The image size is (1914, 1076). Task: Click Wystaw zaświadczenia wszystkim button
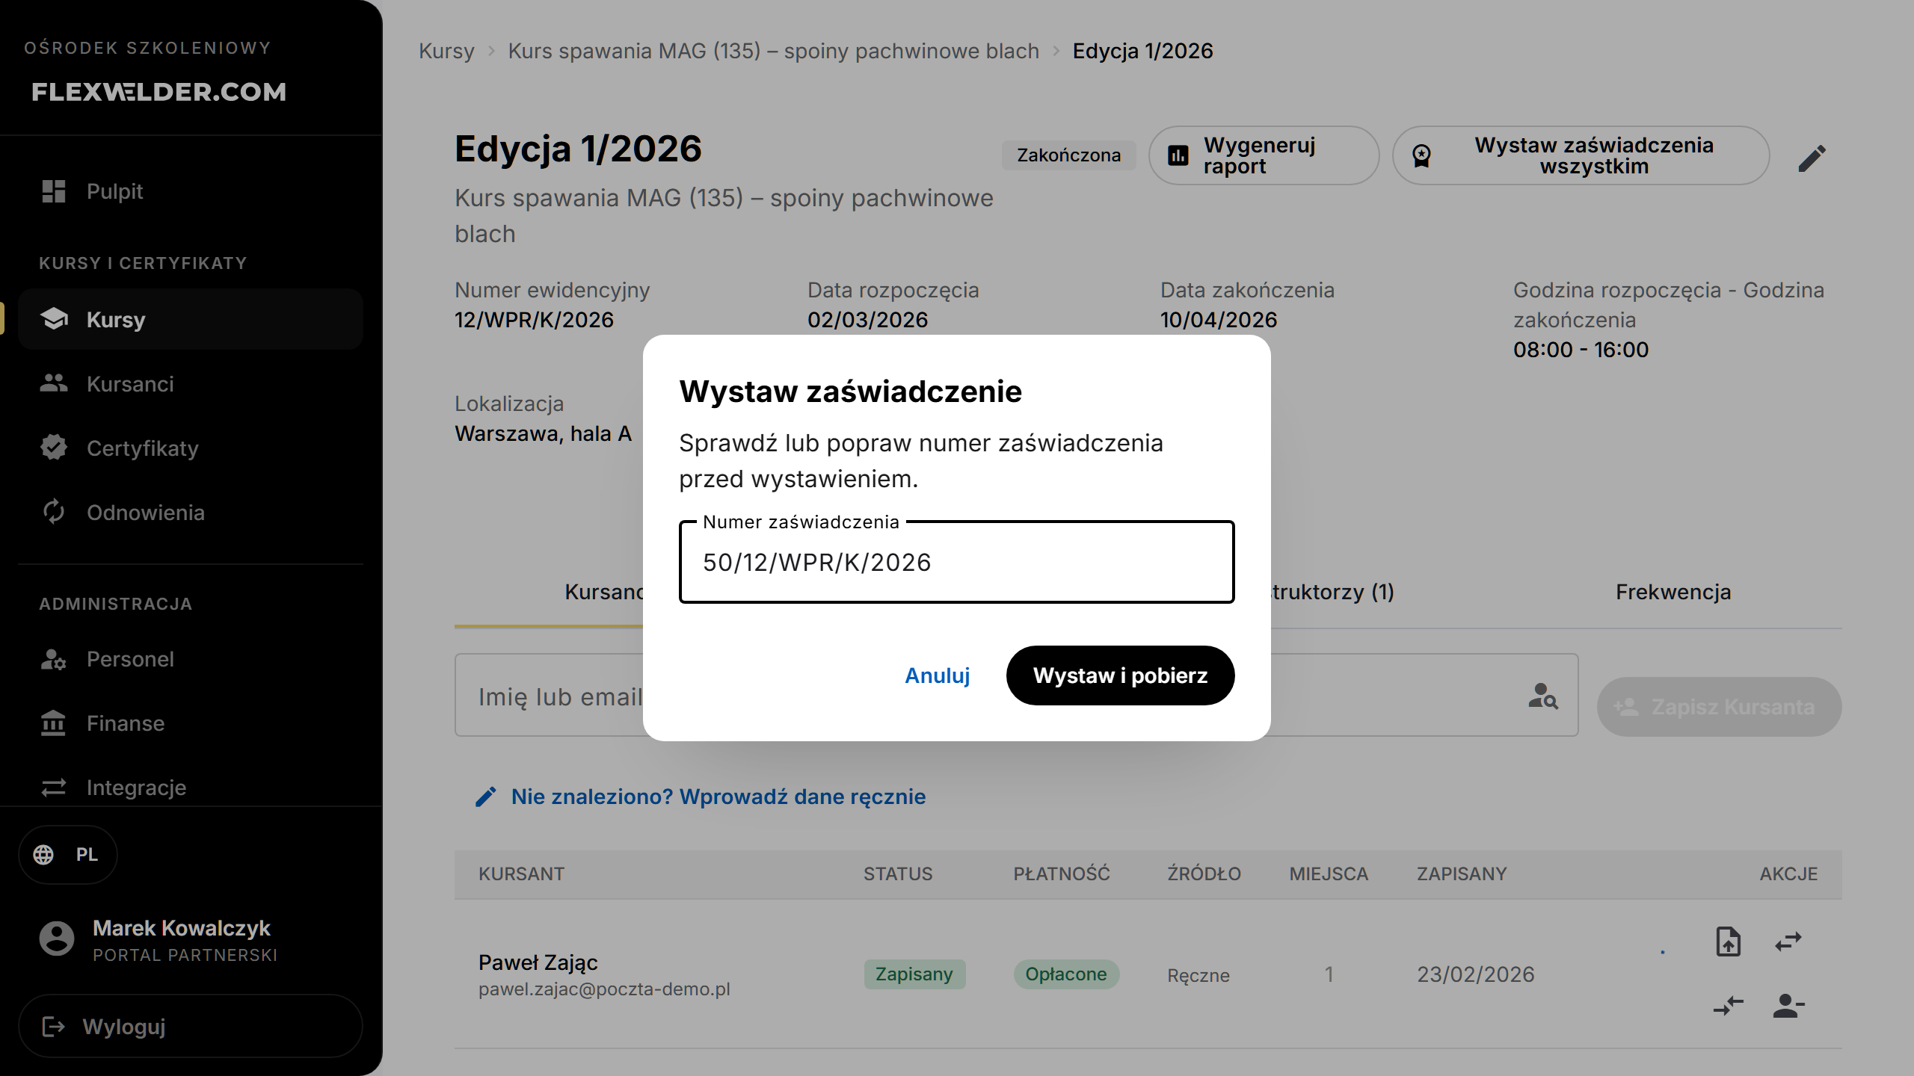tap(1581, 155)
